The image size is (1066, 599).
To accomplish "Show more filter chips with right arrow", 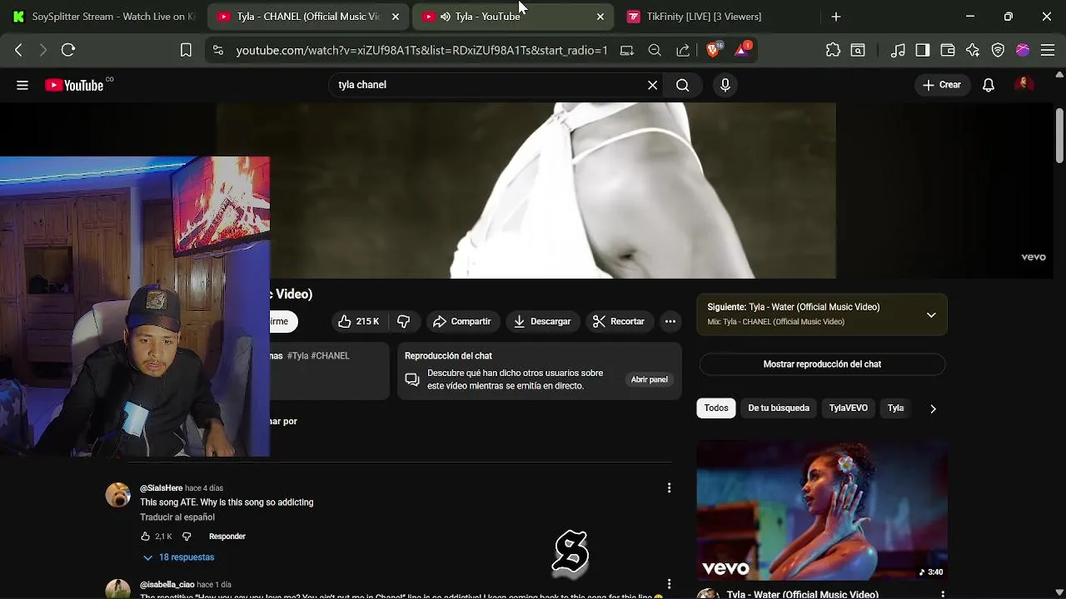I will 933,408.
